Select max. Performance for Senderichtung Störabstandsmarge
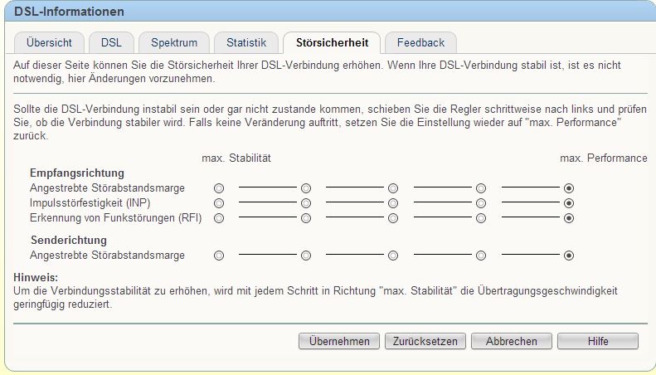The width and height of the screenshot is (656, 375). point(569,256)
